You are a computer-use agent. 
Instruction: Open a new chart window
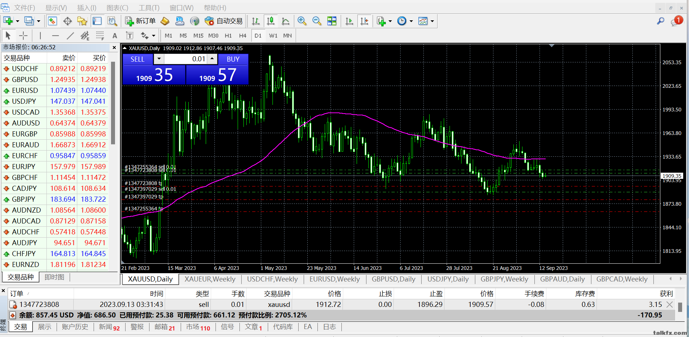click(8, 21)
